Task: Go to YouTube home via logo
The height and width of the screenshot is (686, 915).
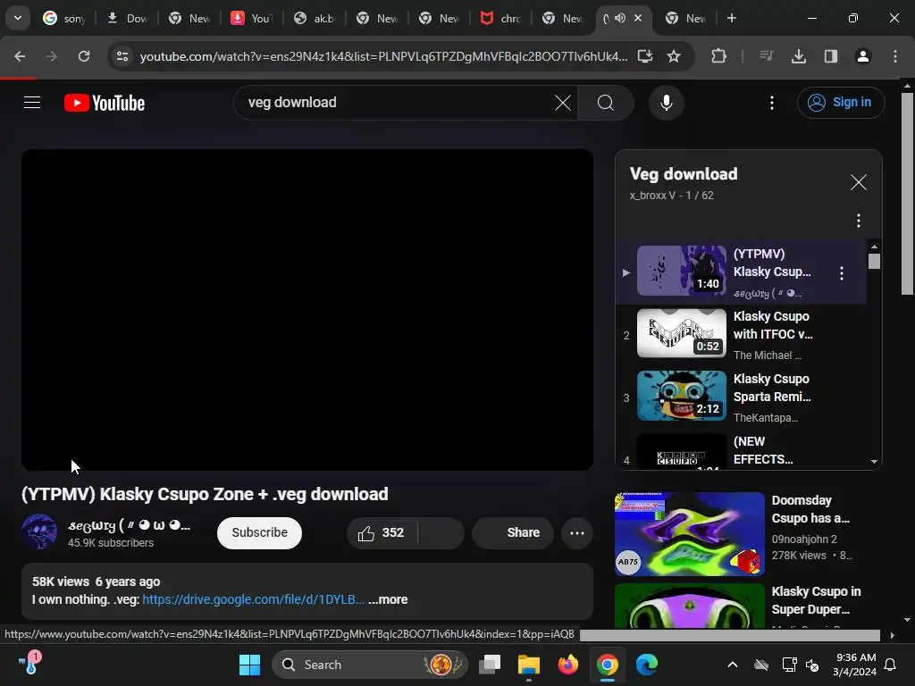Action: coord(105,103)
